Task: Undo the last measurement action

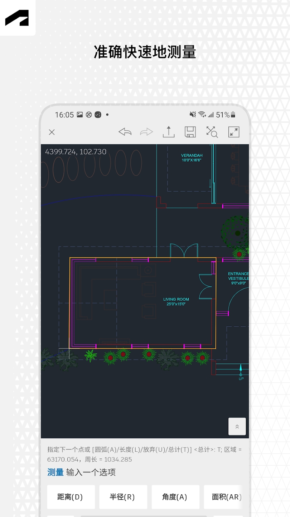Action: coord(125,132)
